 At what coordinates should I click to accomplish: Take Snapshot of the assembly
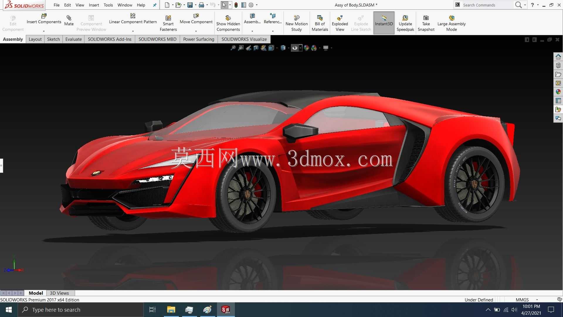tap(426, 23)
